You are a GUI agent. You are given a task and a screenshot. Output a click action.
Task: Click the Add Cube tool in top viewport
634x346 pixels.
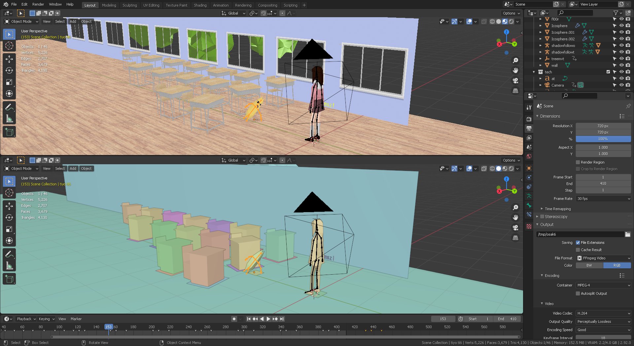click(9, 132)
